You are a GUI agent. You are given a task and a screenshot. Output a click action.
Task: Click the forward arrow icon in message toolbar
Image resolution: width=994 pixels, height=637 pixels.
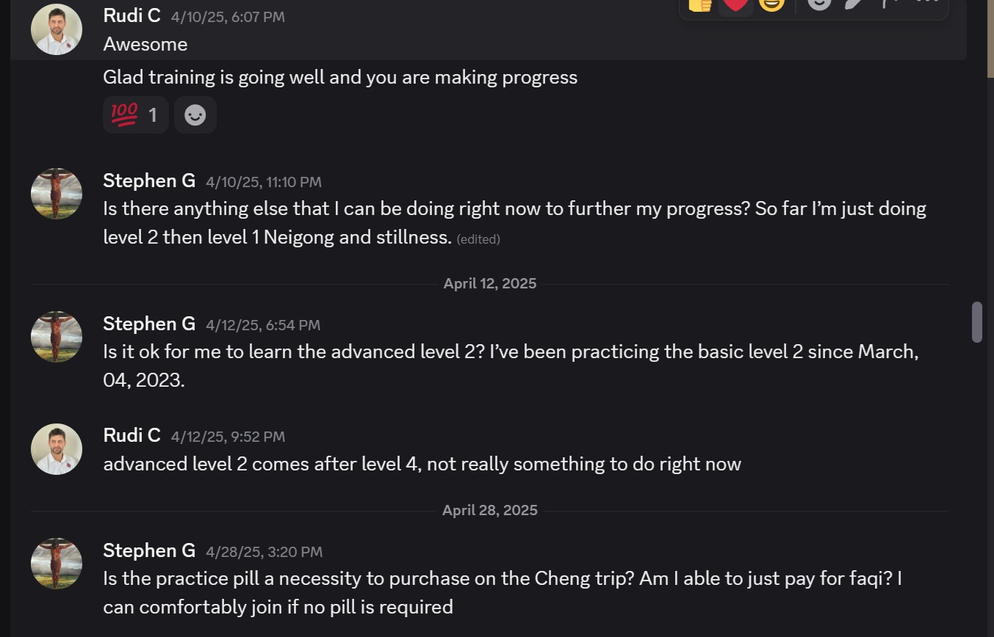890,4
